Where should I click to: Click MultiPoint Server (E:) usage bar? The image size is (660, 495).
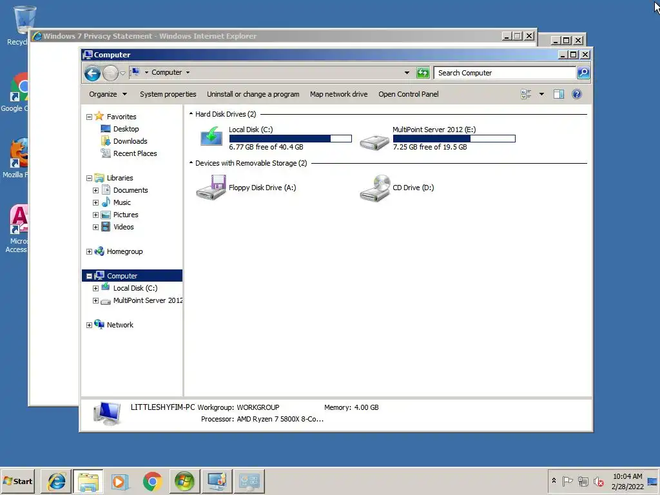point(454,139)
